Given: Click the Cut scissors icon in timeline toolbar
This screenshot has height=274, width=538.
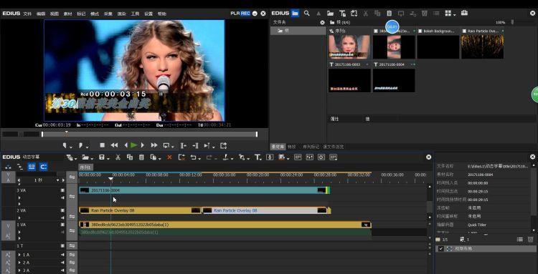Looking at the screenshot, I should 118,157.
